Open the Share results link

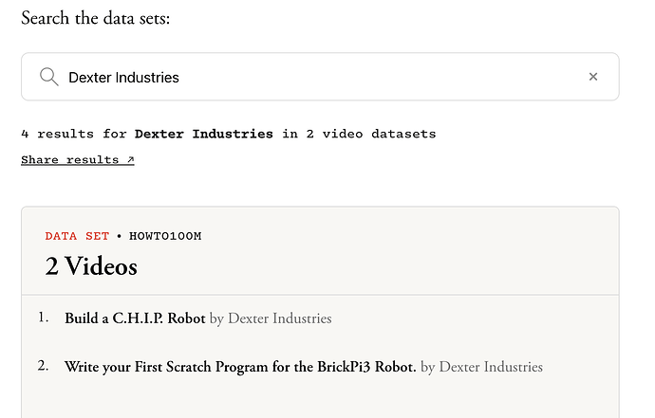point(78,160)
